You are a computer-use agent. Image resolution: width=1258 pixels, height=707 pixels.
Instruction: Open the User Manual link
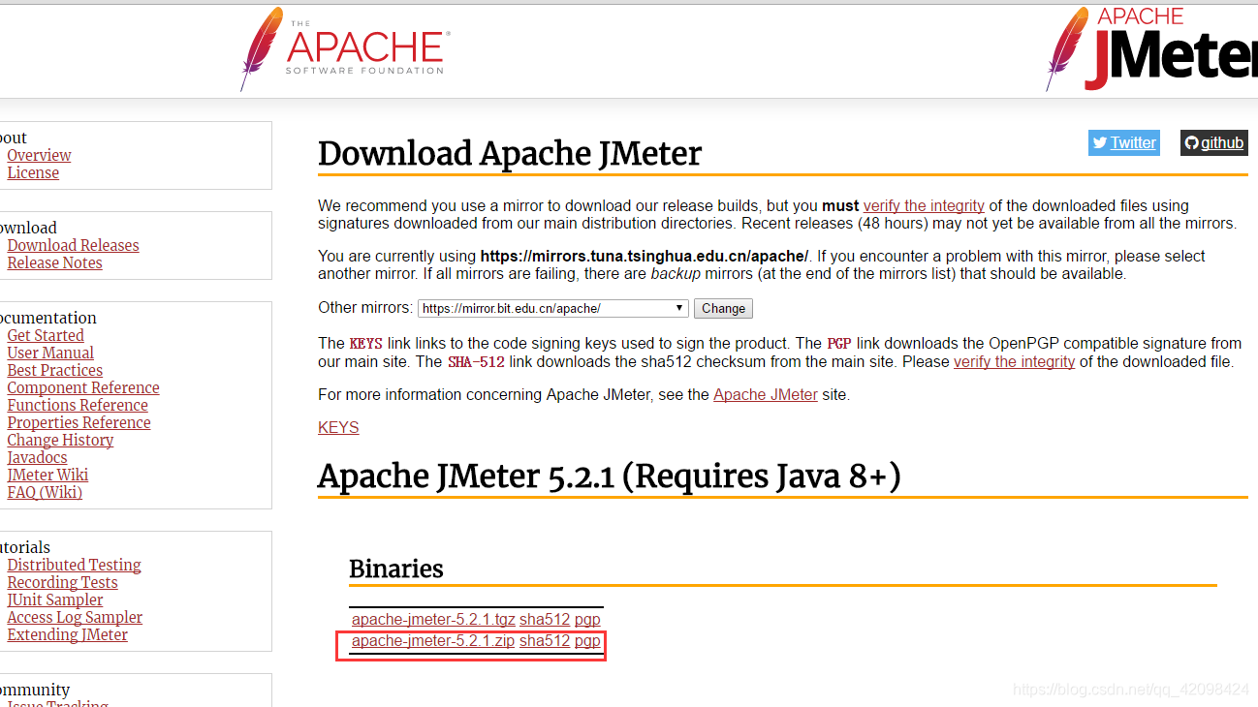pos(50,353)
